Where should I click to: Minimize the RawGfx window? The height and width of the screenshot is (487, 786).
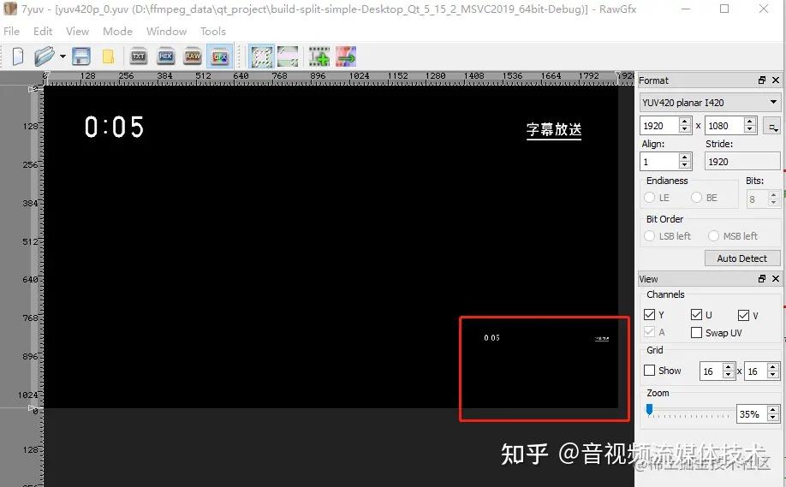click(x=686, y=9)
